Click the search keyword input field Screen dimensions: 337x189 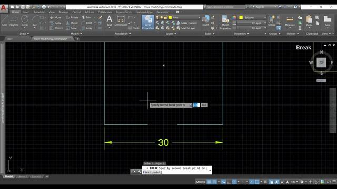225,7
